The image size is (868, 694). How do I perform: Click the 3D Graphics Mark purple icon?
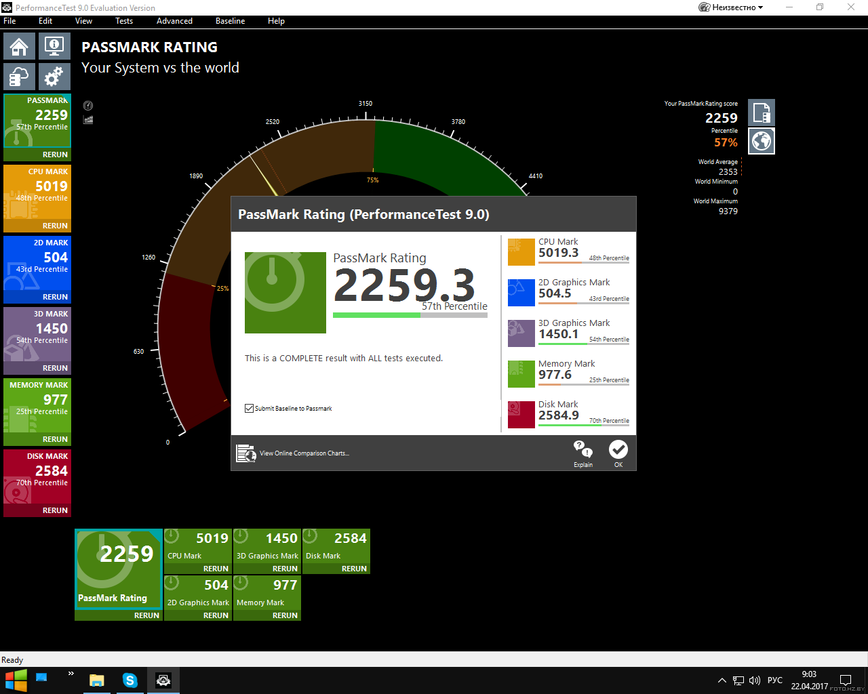(x=521, y=333)
